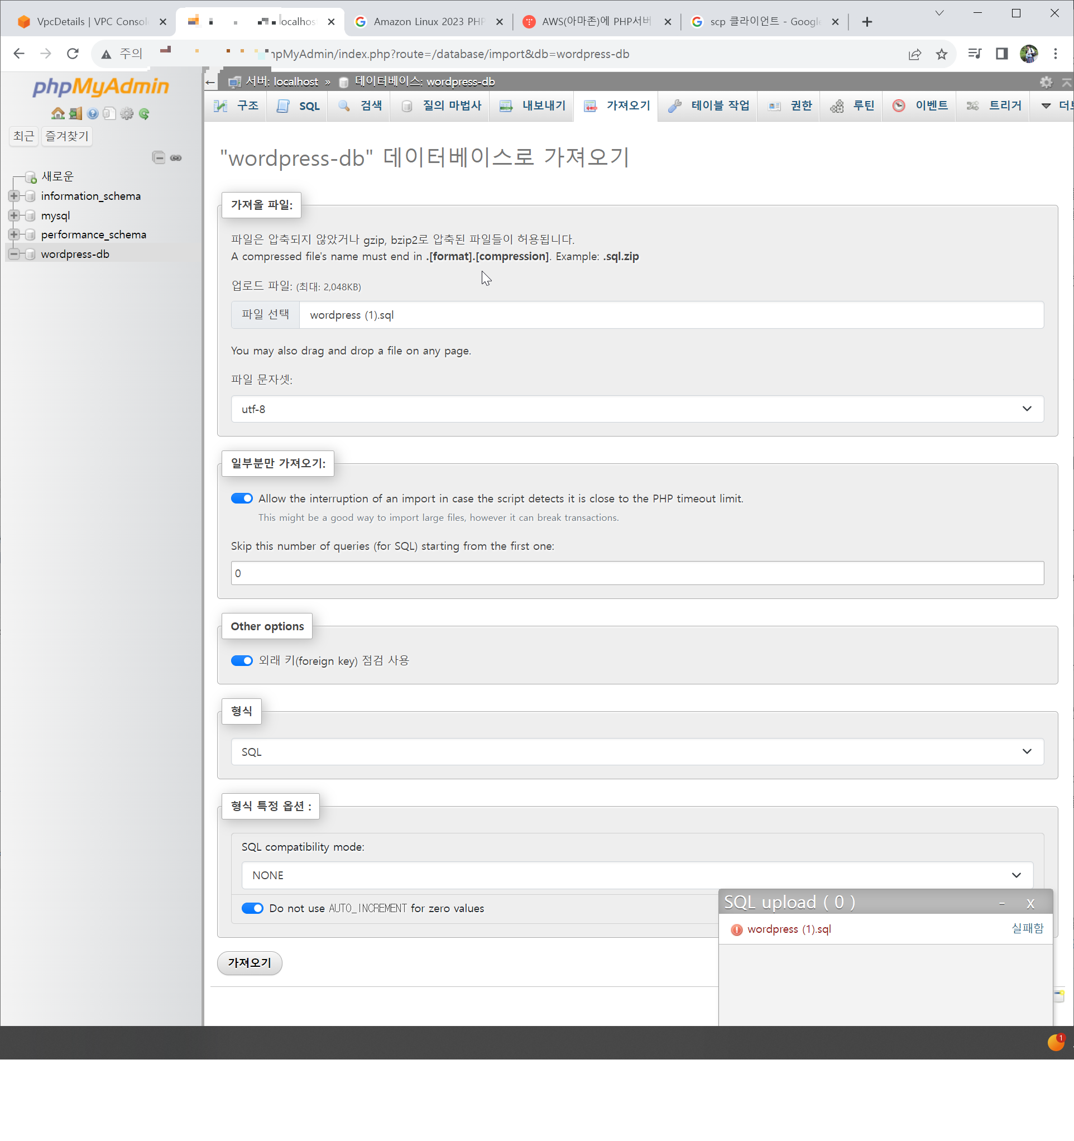This screenshot has width=1074, height=1141.
Task: Switch to the 트리거 tab
Action: (994, 106)
